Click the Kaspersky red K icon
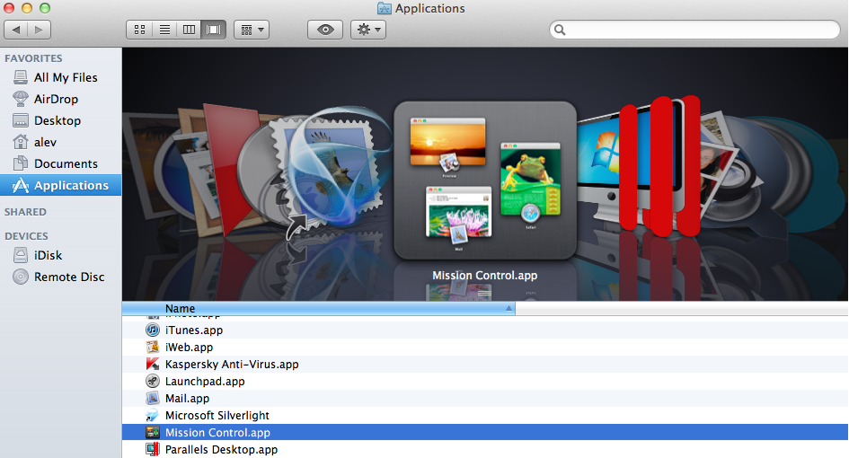 (153, 364)
